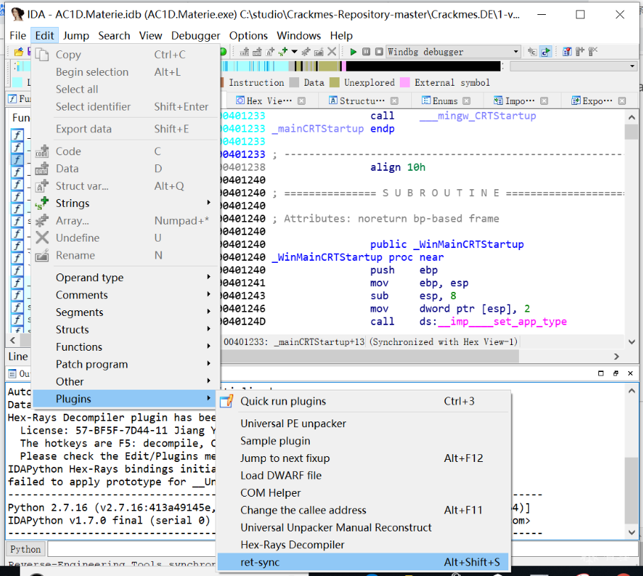Viewport: 643px width, 576px height.
Task: Click the disassembly vertical scrollbar down arrow
Action: [632, 342]
